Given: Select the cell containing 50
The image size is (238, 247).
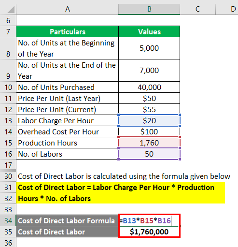Looking at the screenshot, I should coord(149,154).
